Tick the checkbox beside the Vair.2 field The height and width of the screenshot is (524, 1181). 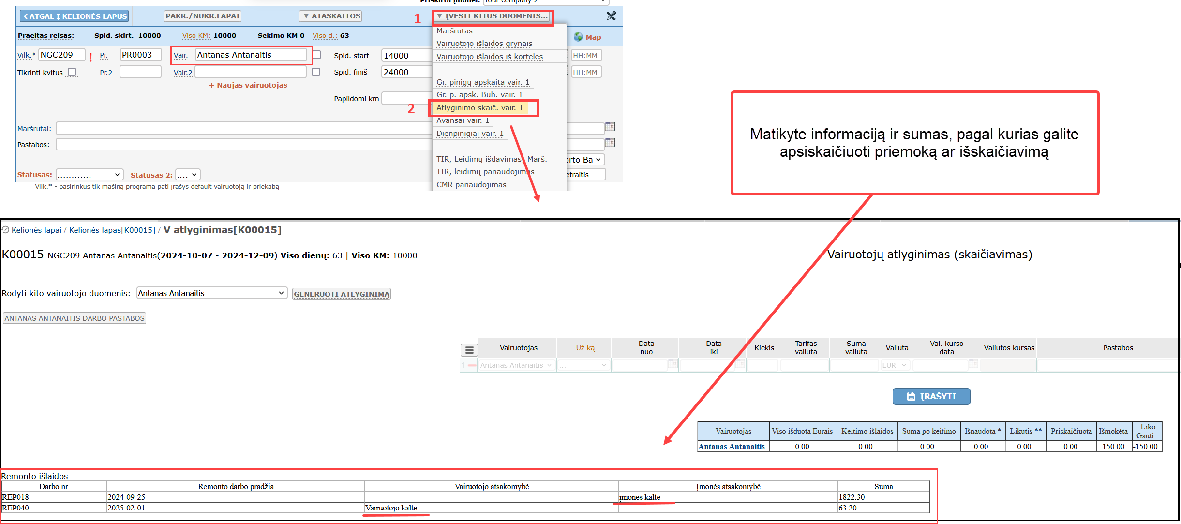tap(316, 72)
